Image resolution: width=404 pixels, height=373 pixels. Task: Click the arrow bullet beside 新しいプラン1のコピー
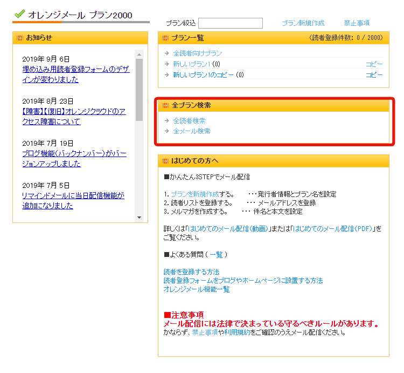point(166,74)
